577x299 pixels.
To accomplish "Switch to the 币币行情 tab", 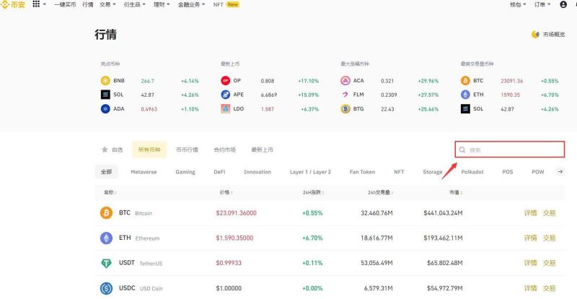I will pos(187,149).
